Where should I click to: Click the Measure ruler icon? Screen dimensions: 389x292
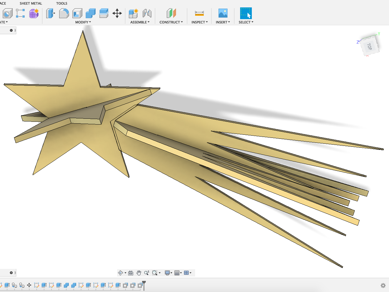(199, 13)
